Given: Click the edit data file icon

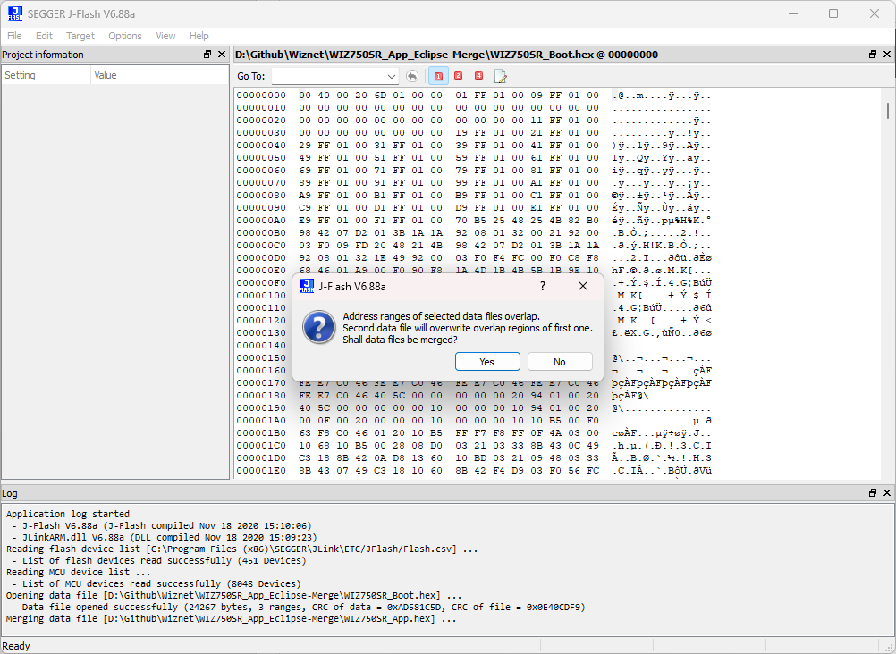Looking at the screenshot, I should (x=500, y=76).
